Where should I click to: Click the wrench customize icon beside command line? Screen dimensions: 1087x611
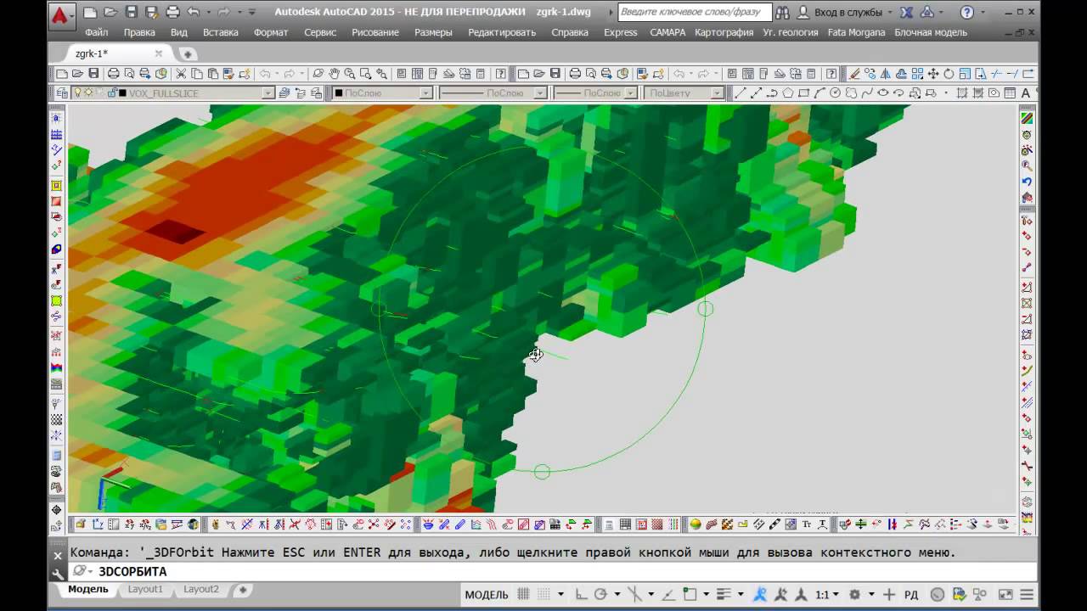[57, 573]
